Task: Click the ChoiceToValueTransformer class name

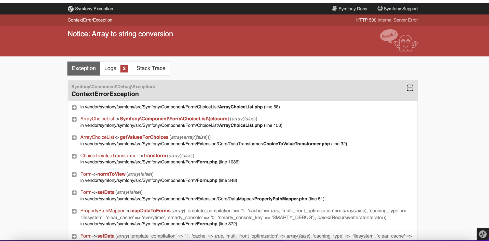Action: tap(109, 156)
